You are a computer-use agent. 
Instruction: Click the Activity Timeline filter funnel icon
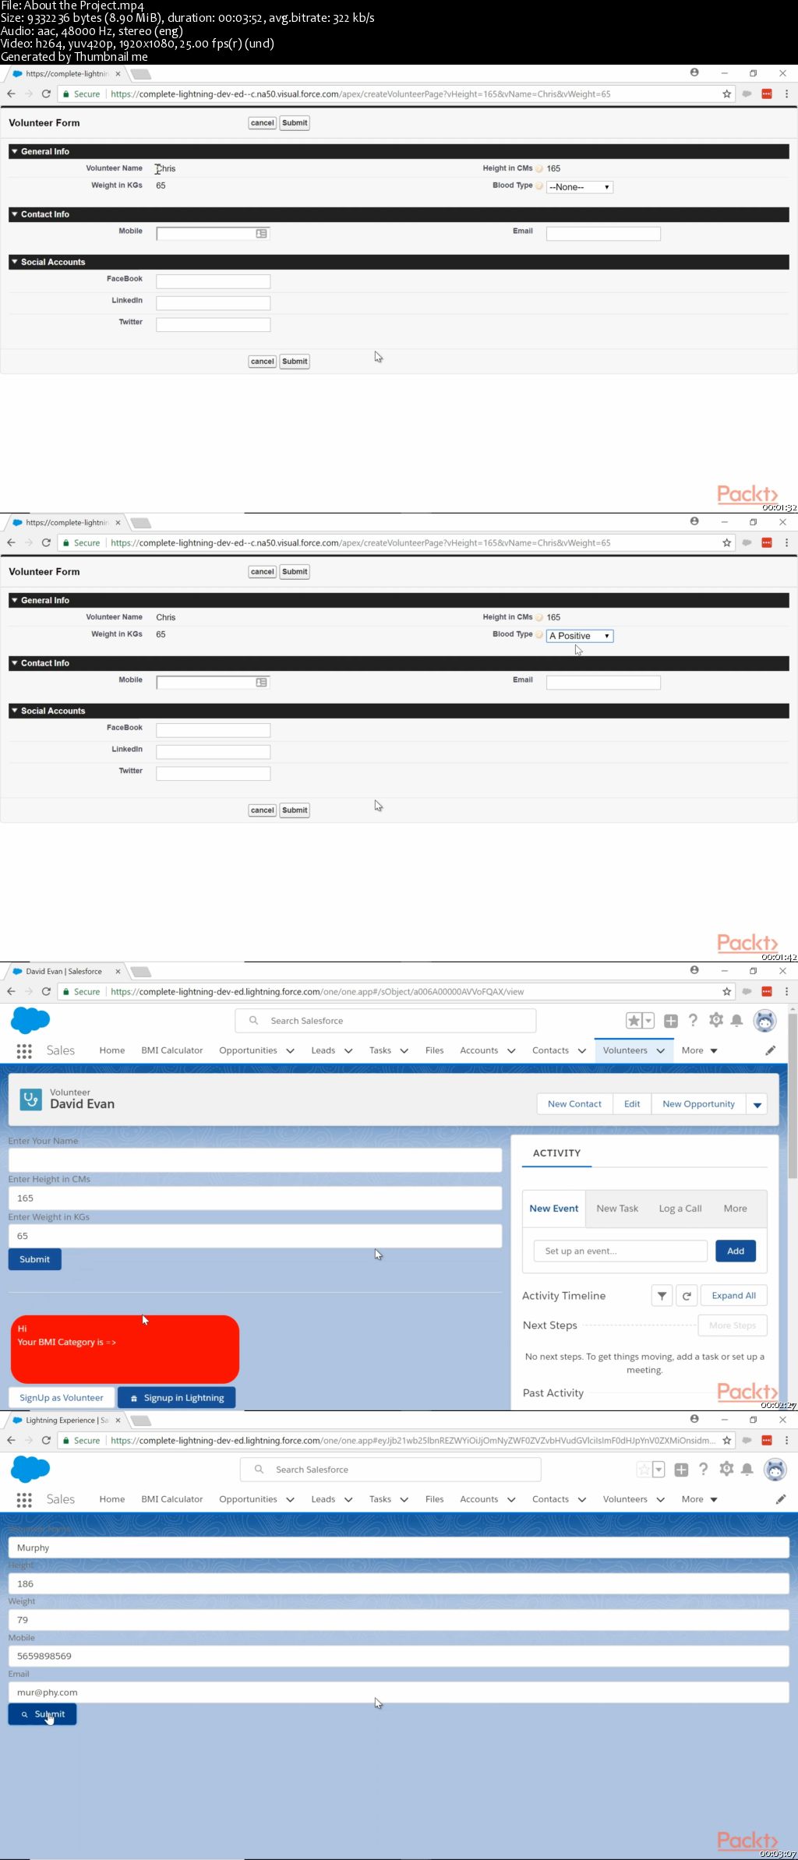point(662,1296)
